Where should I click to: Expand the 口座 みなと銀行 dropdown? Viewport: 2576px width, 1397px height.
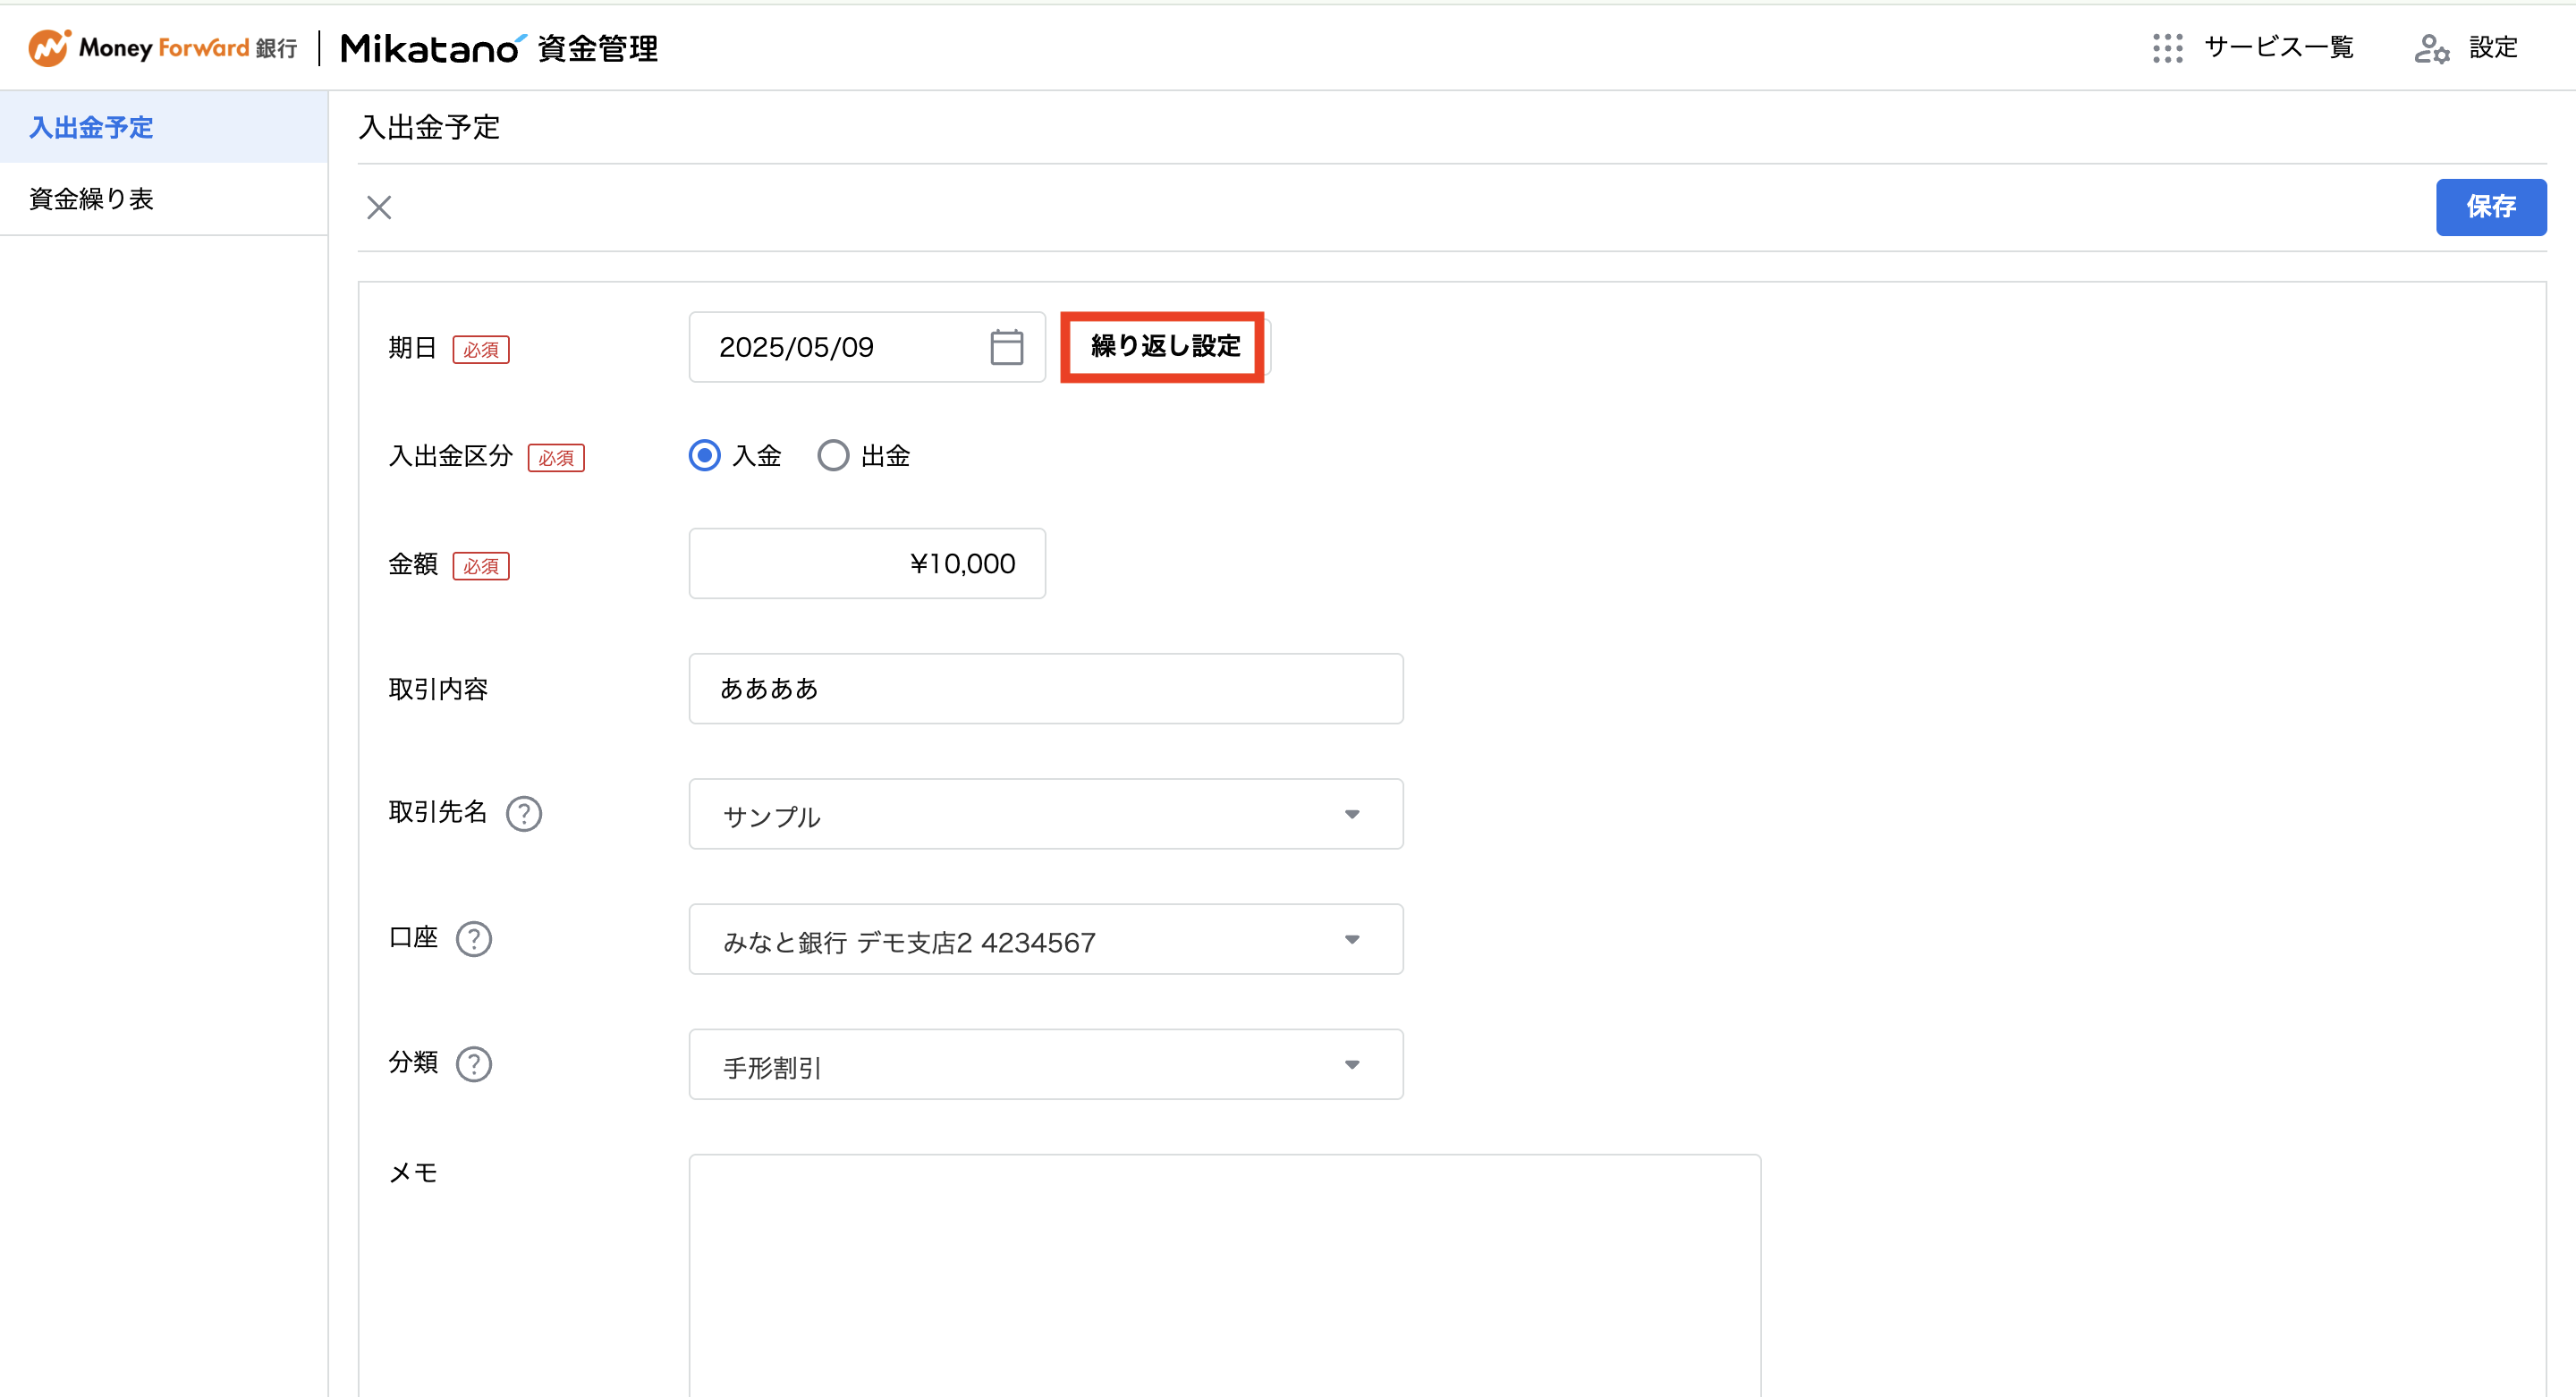(1046, 939)
